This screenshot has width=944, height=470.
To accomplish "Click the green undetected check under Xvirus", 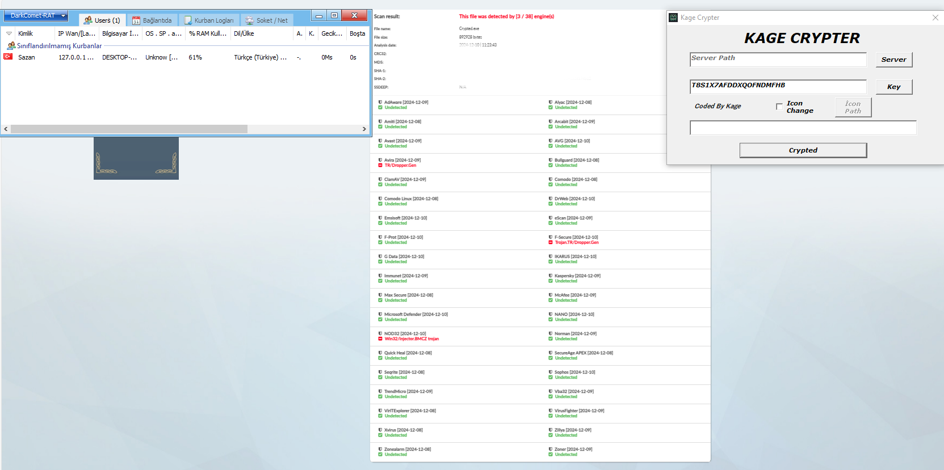I will pos(380,435).
